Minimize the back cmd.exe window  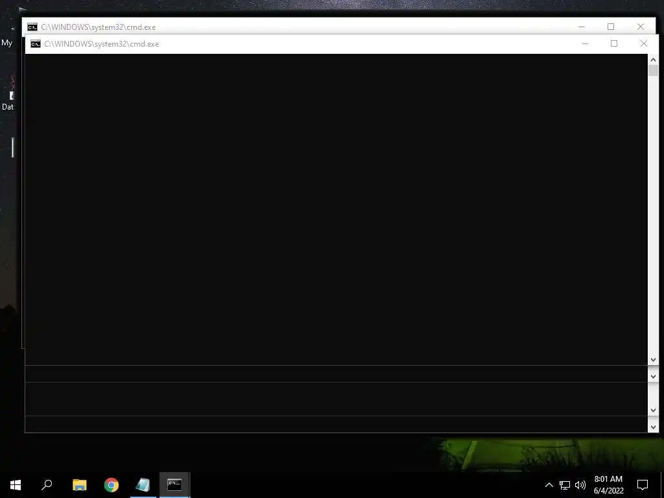(582, 27)
